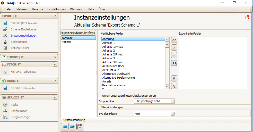253x132 pixels.
Task: Select the 'AEM Bounce Back' field
Action: (133, 66)
